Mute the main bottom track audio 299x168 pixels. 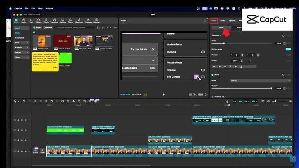point(25,151)
